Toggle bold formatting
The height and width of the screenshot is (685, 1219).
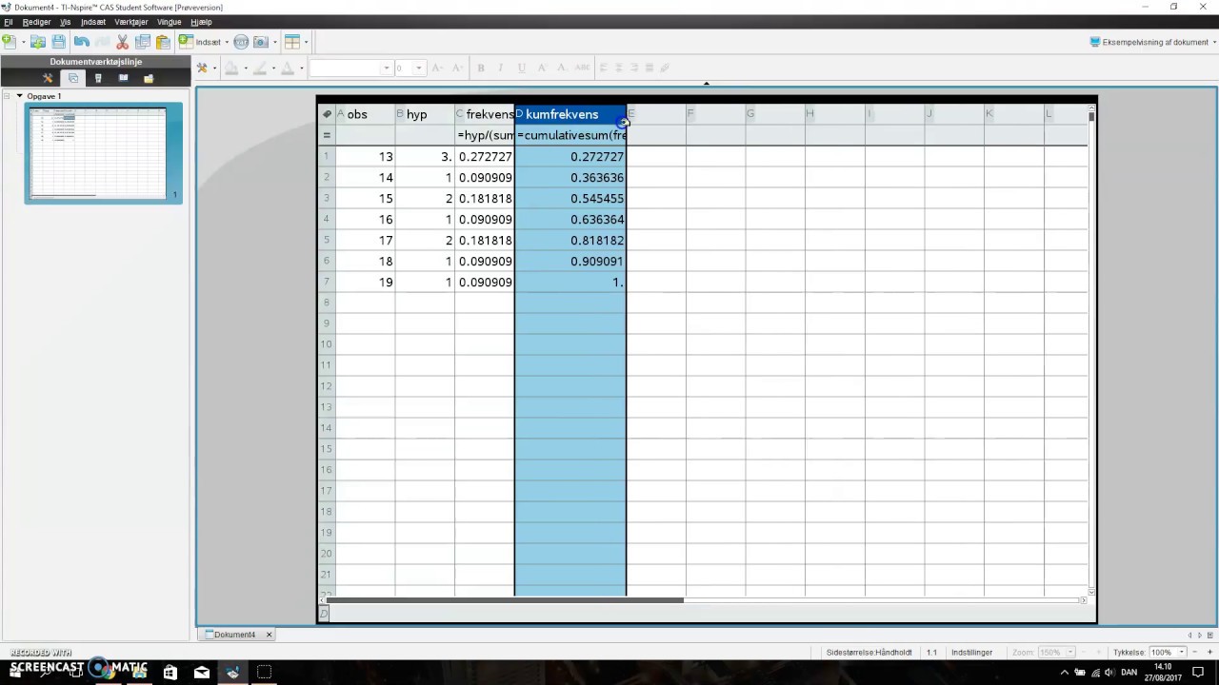(x=481, y=68)
